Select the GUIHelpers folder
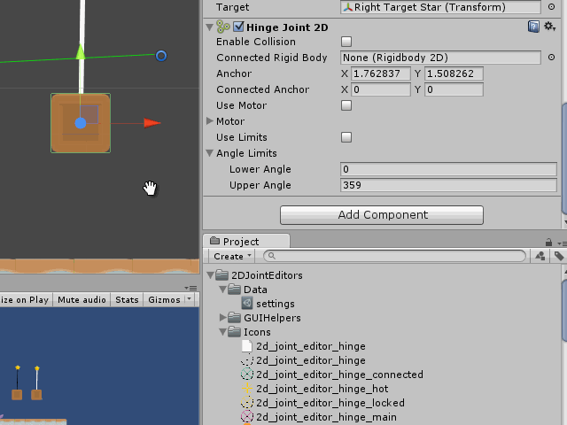 pyautogui.click(x=272, y=318)
